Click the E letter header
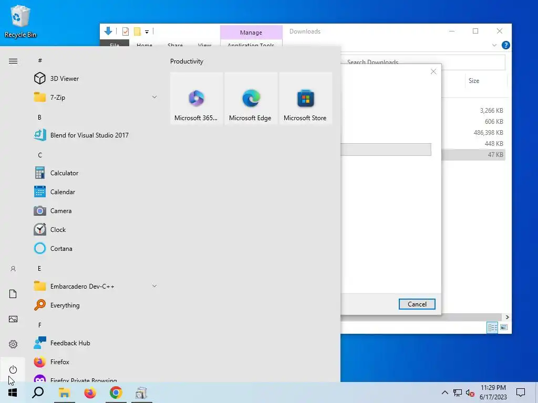Screen dimensions: 538x403 40,268
